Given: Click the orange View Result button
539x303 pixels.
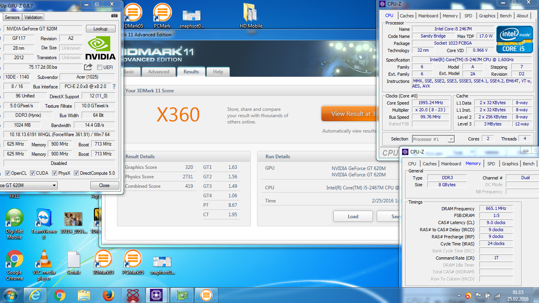Looking at the screenshot, I should coord(349,114).
